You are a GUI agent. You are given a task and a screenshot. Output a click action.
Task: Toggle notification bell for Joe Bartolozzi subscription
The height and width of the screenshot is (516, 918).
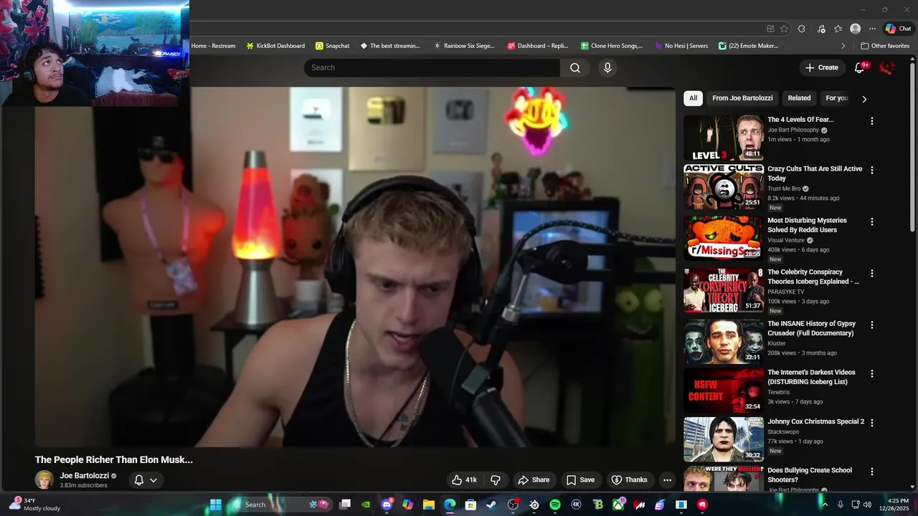139,480
